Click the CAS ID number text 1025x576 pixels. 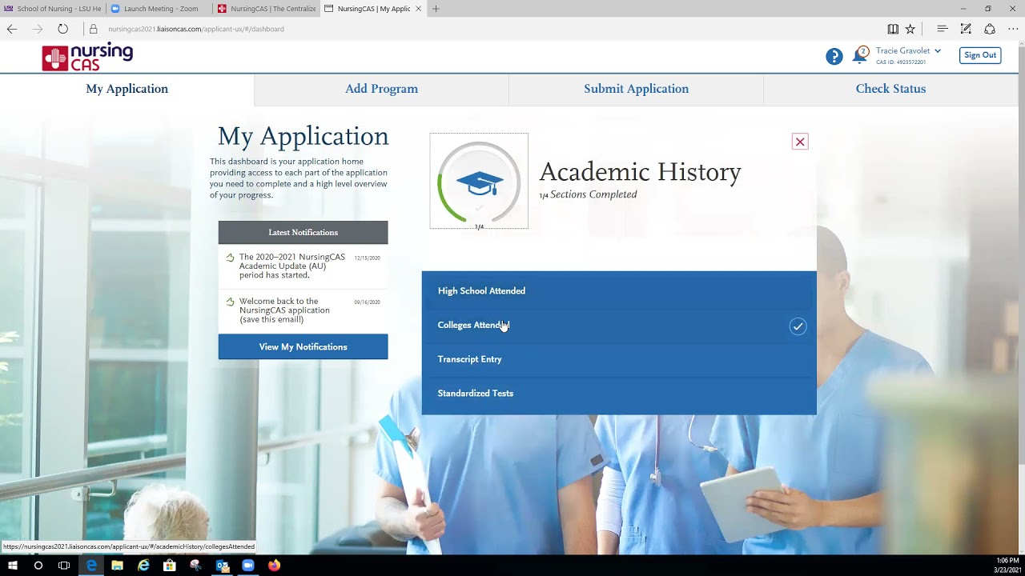[901, 62]
